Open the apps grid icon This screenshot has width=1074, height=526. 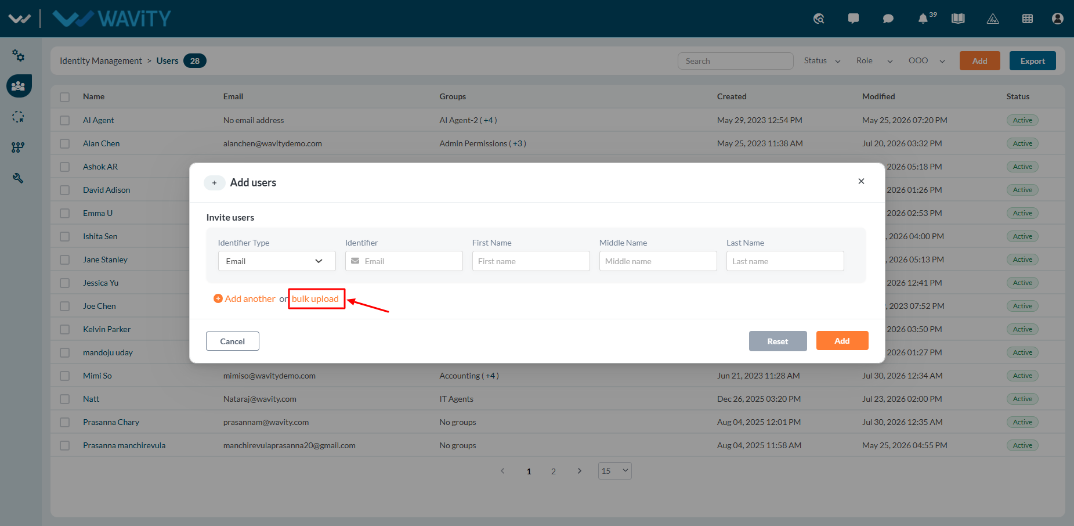[x=1028, y=19]
